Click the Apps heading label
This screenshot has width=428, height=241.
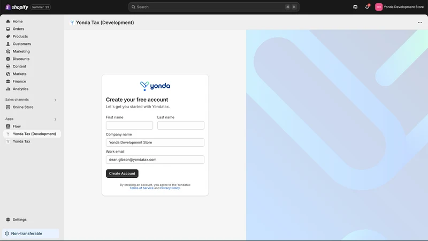pos(9,119)
